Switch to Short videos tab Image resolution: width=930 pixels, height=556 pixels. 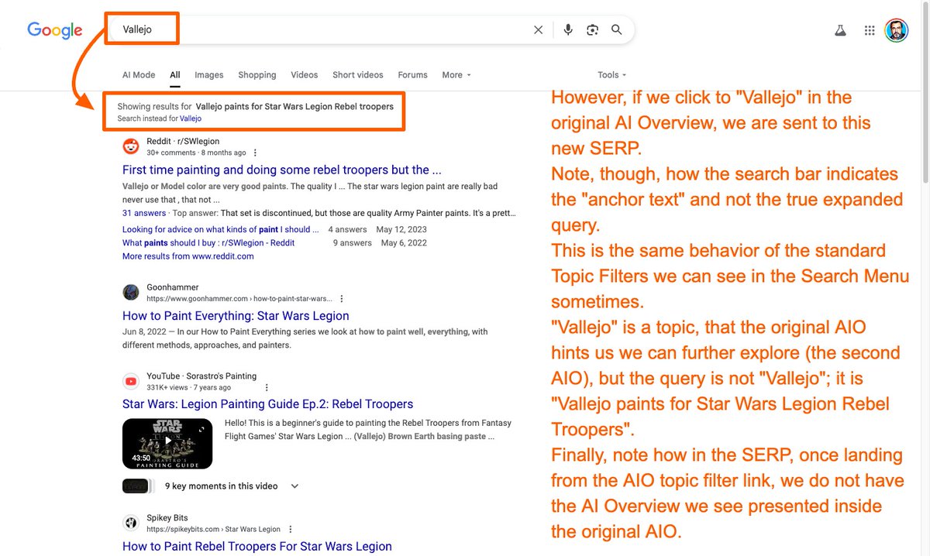(x=358, y=75)
